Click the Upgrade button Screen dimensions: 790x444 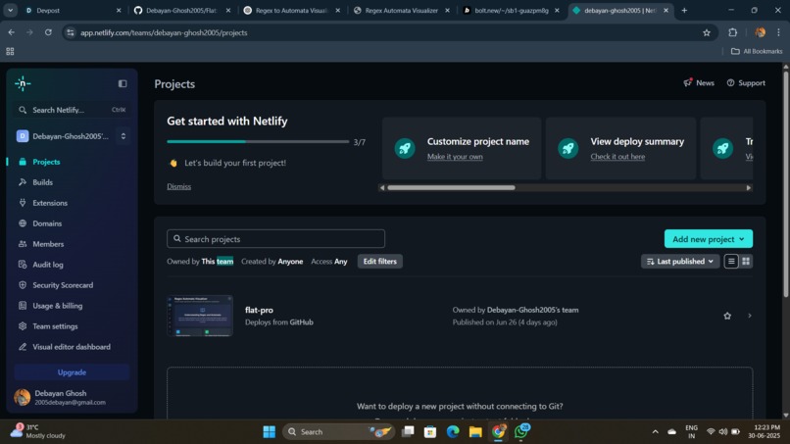[x=72, y=372]
